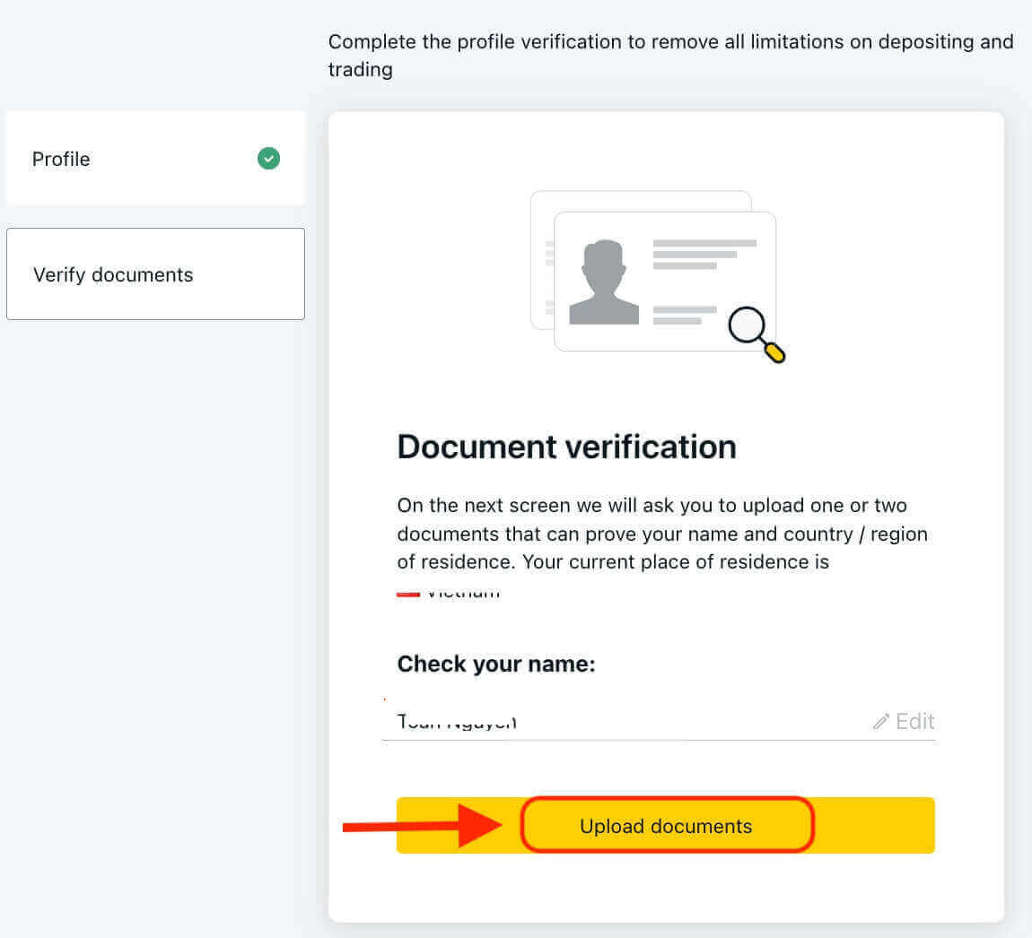Click the document upload description paragraph
This screenshot has height=938, width=1032.
click(x=661, y=534)
